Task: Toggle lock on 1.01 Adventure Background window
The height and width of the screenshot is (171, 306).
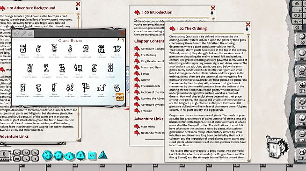Action: (77, 9)
